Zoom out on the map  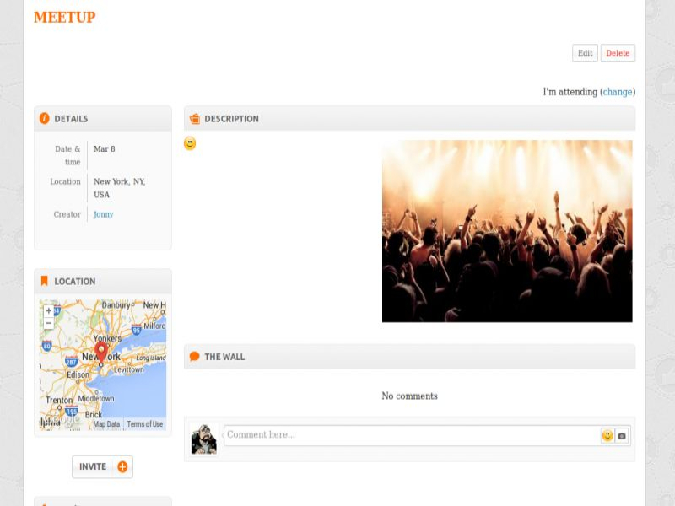pos(48,323)
